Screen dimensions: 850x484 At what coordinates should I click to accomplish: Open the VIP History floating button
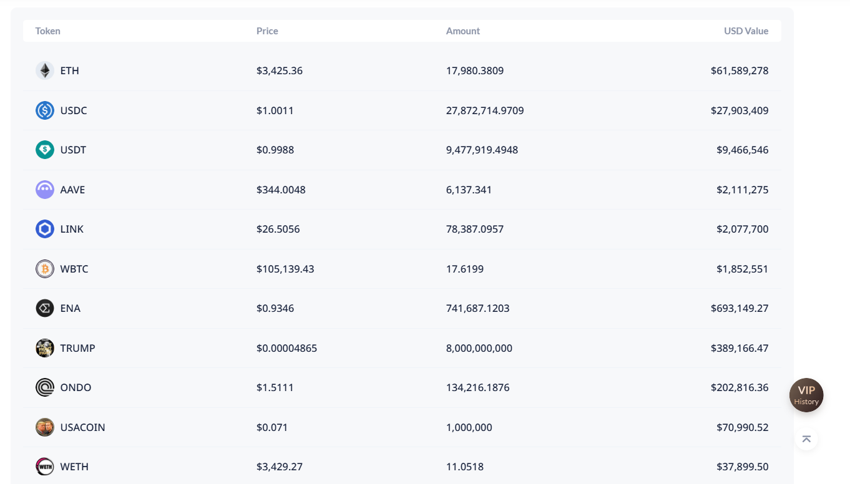806,395
